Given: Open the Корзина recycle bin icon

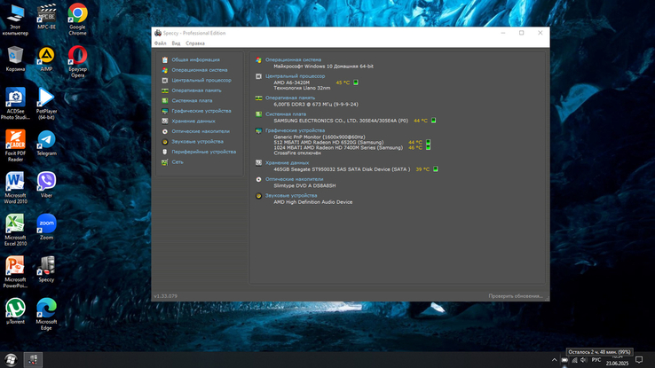Looking at the screenshot, I should point(15,59).
